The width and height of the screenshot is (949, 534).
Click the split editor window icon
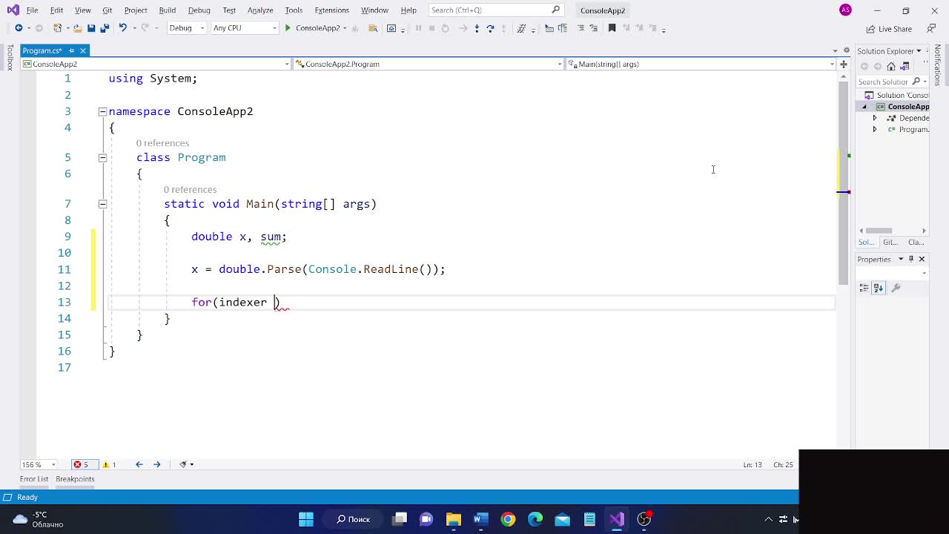click(x=844, y=64)
